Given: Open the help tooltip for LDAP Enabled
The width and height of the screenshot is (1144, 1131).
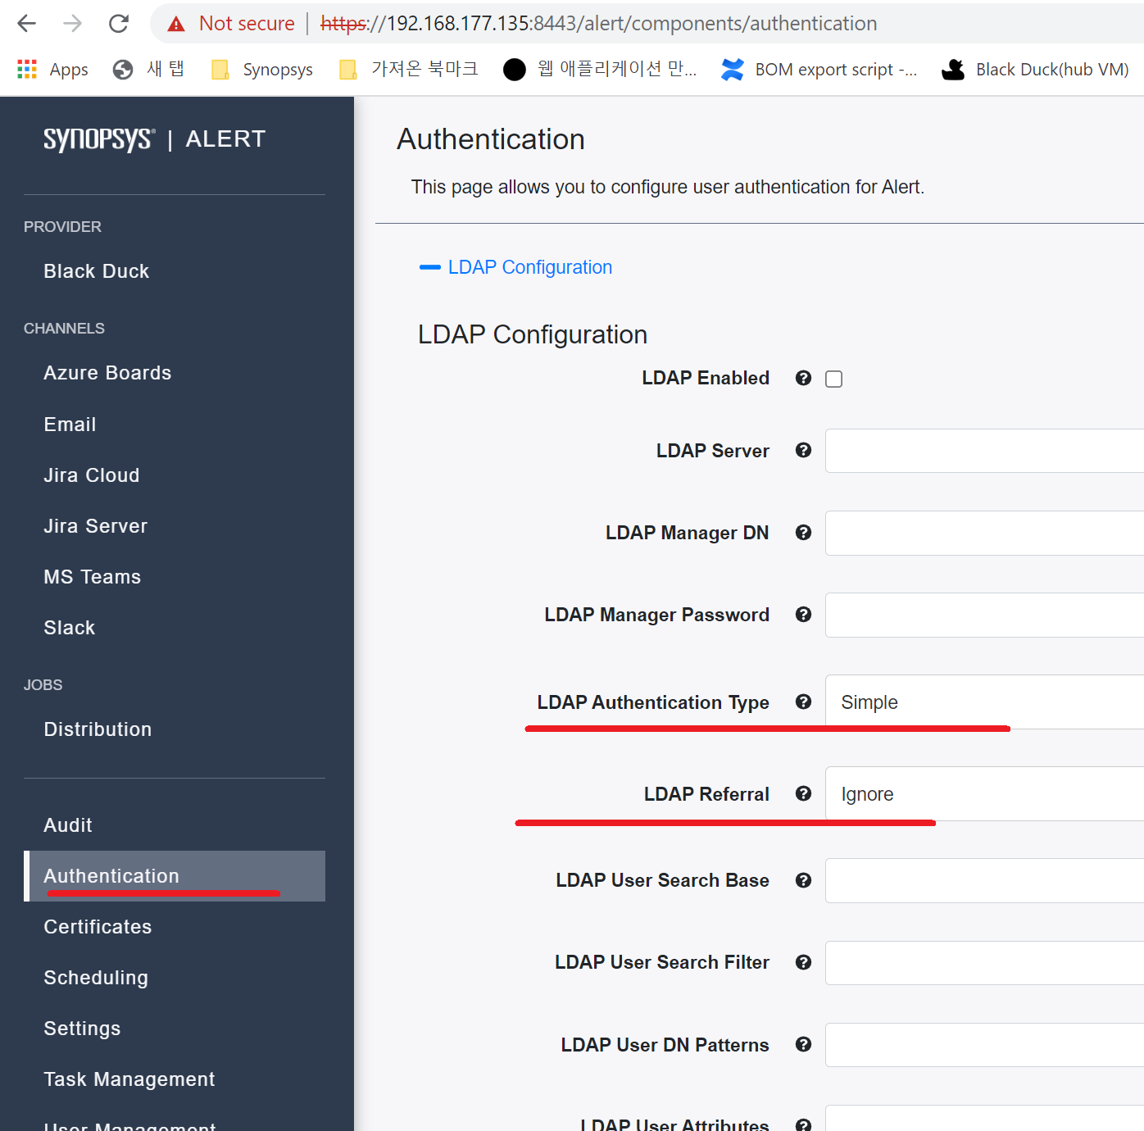Looking at the screenshot, I should (x=802, y=378).
